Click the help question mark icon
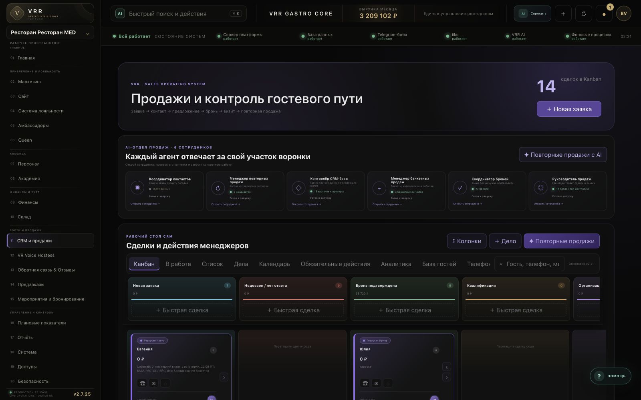This screenshot has height=400, width=641. point(599,376)
